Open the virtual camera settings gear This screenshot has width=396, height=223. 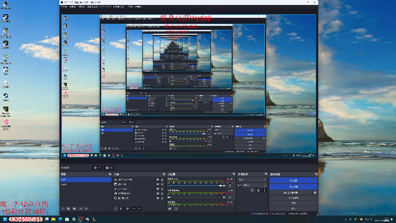pos(315,193)
